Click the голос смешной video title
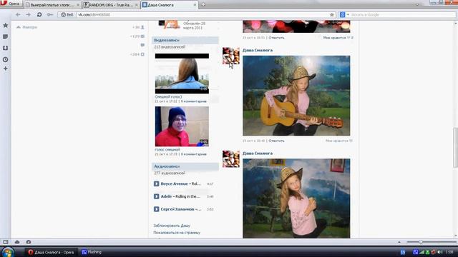Screen dimensions: 458x257 coord(167,149)
